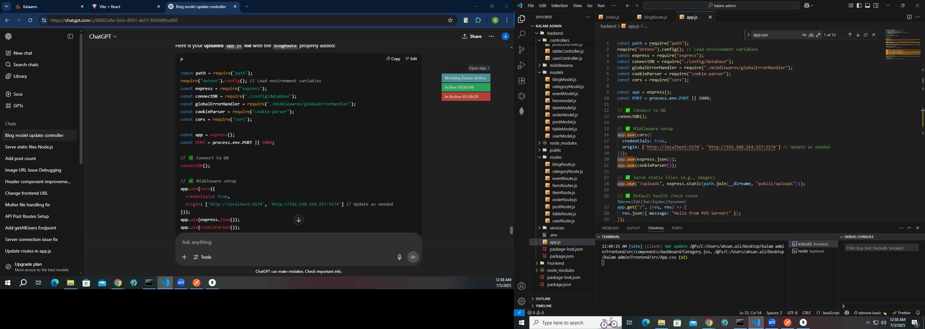This screenshot has width=925, height=329.
Task: Open the Selection menu in VS Code
Action: (x=559, y=6)
